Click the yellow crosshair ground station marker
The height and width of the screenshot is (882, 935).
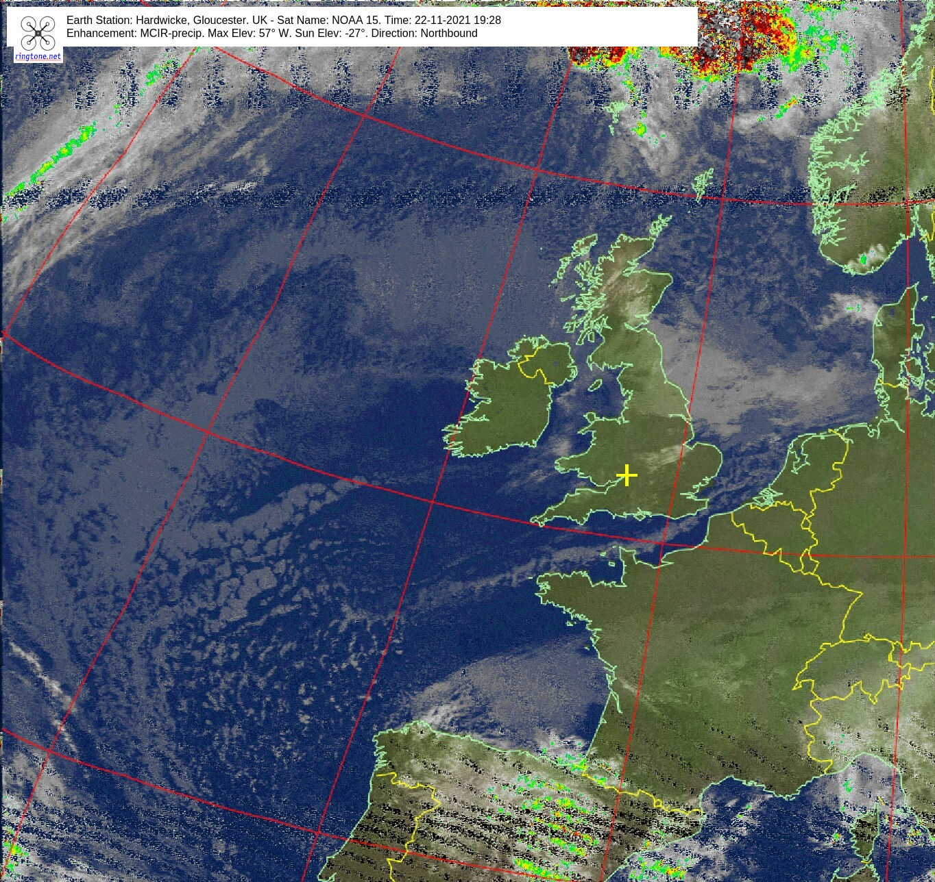point(627,475)
